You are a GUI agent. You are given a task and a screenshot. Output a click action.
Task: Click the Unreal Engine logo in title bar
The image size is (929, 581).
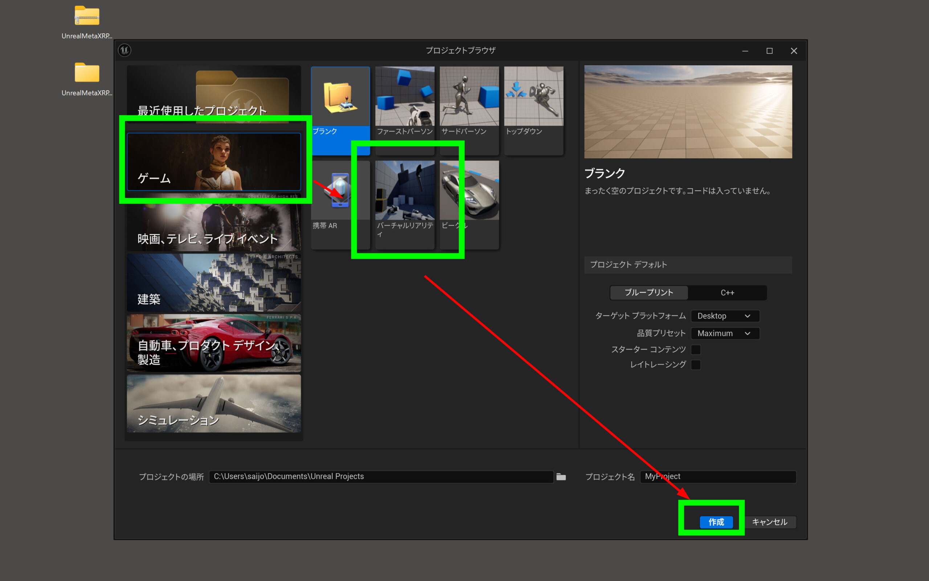124,50
